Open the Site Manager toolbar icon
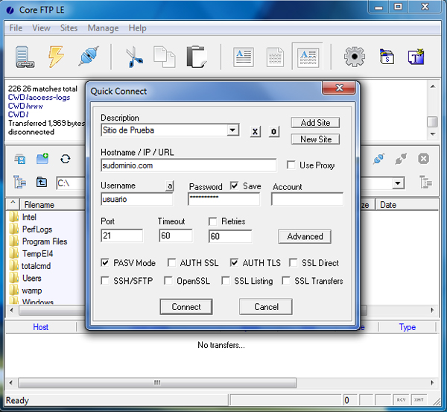This screenshot has height=412, width=447. pyautogui.click(x=25, y=57)
